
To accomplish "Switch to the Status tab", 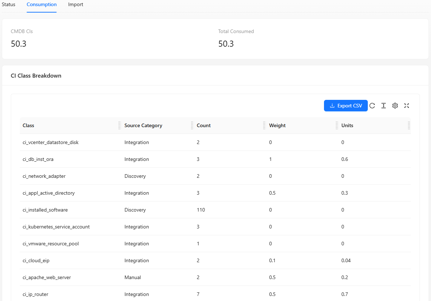I will pyautogui.click(x=9, y=5).
